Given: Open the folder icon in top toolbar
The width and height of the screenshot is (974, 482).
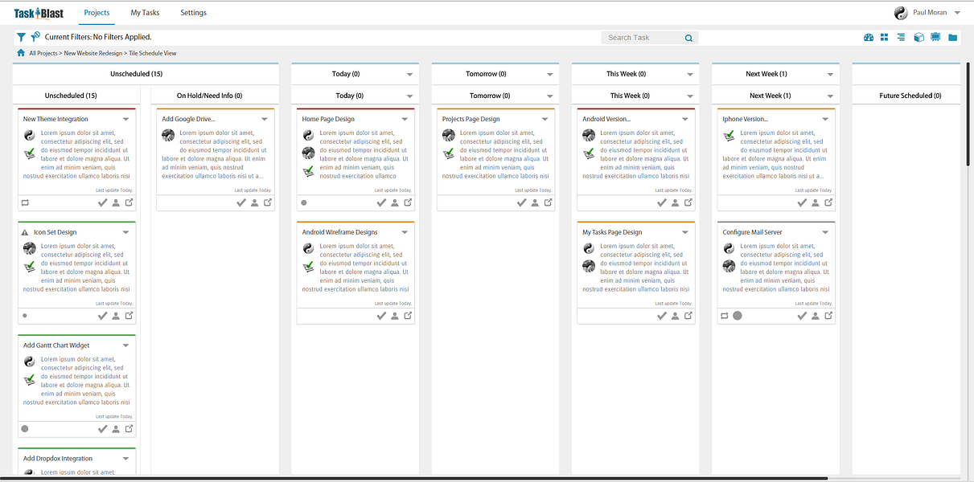Looking at the screenshot, I should [952, 38].
